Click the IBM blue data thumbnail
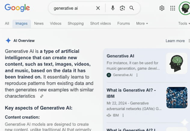 (x=177, y=98)
